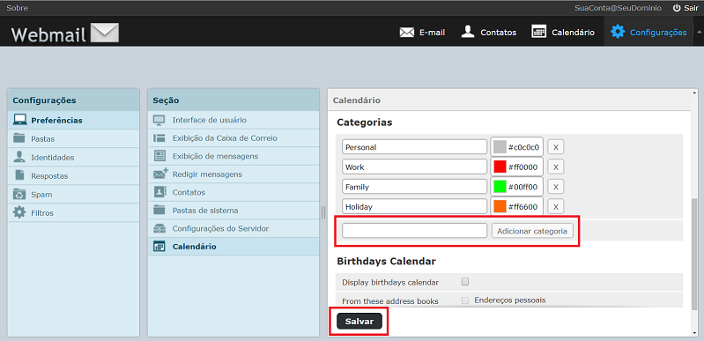Click the Sair logout text

691,8
